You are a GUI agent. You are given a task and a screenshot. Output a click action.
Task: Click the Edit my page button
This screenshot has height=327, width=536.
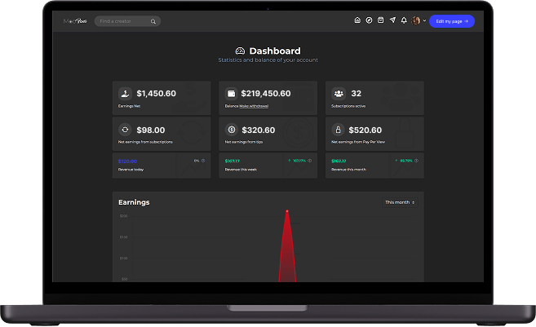click(x=452, y=21)
